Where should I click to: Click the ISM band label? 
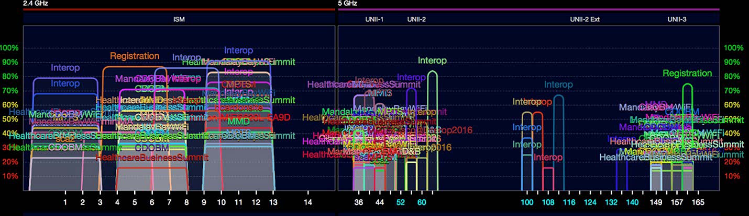point(179,19)
